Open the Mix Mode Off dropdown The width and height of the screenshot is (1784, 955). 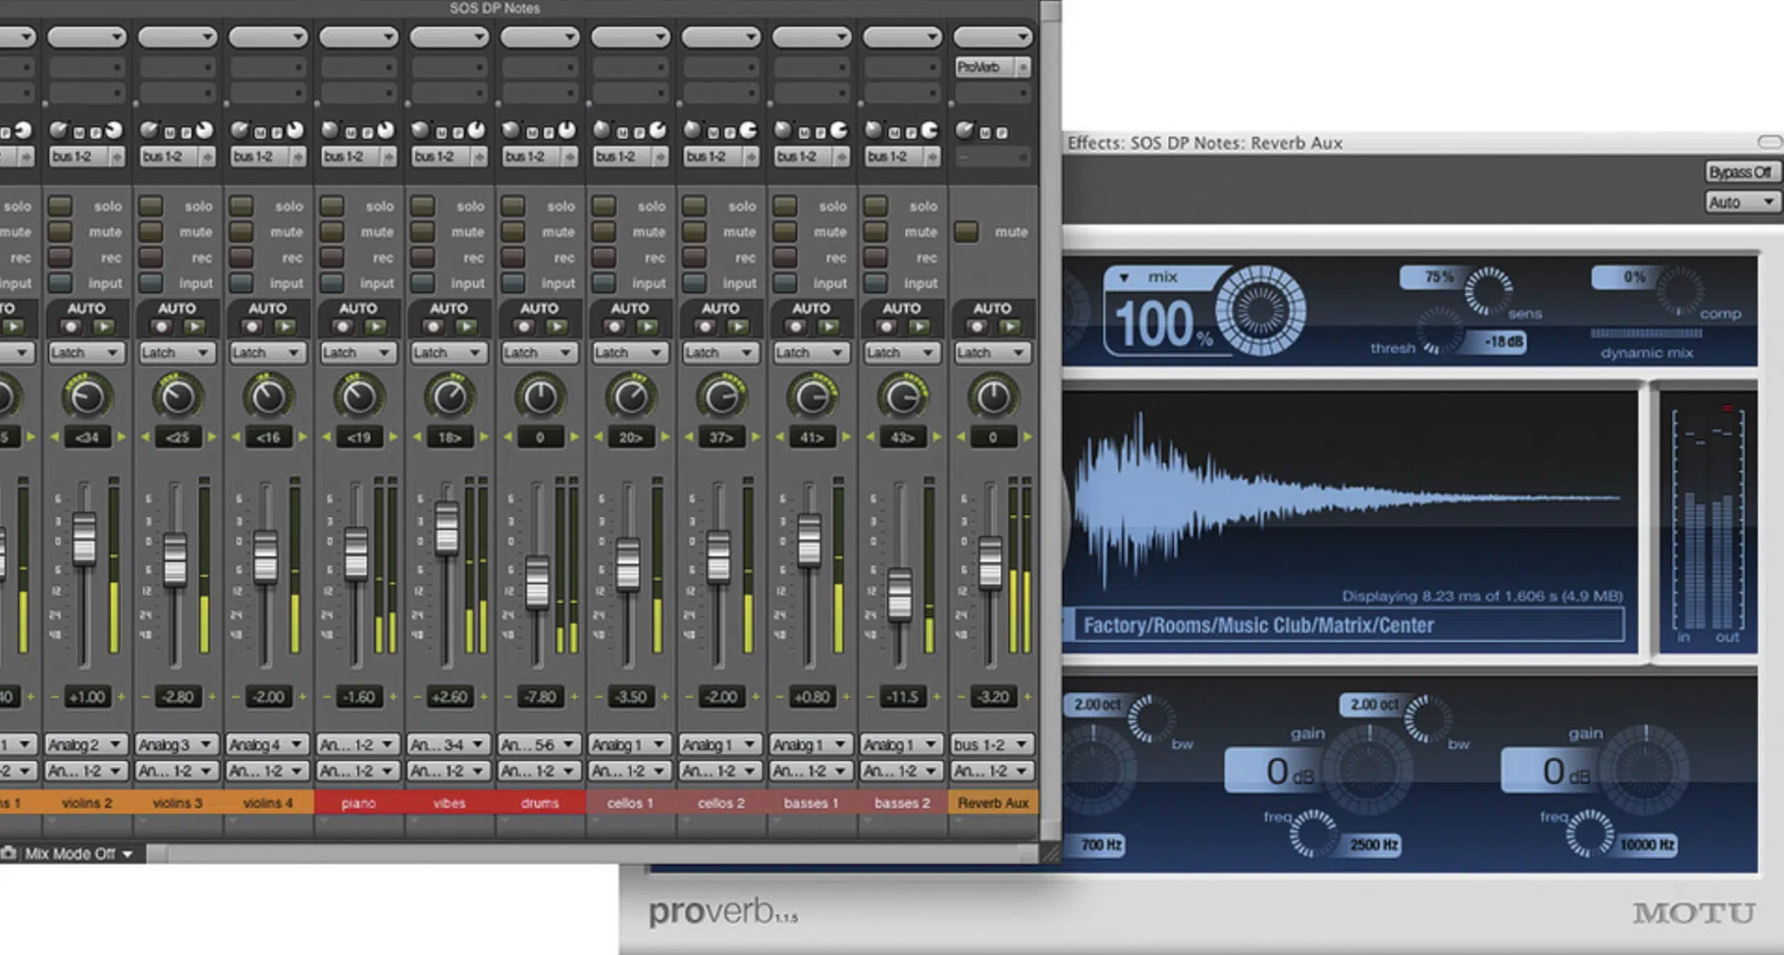pos(79,854)
